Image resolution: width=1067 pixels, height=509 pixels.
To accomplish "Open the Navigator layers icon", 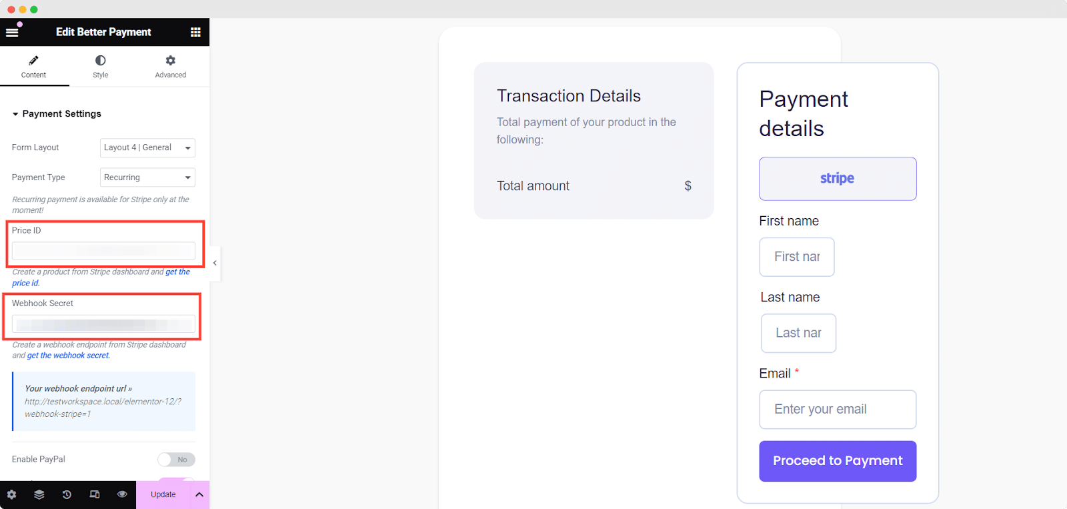I will 39,494.
